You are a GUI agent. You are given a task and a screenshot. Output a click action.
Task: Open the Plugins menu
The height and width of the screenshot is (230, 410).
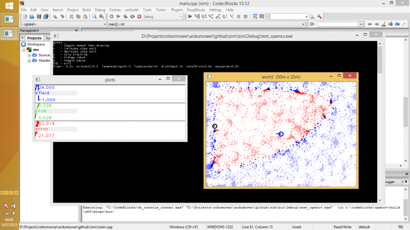(177, 10)
